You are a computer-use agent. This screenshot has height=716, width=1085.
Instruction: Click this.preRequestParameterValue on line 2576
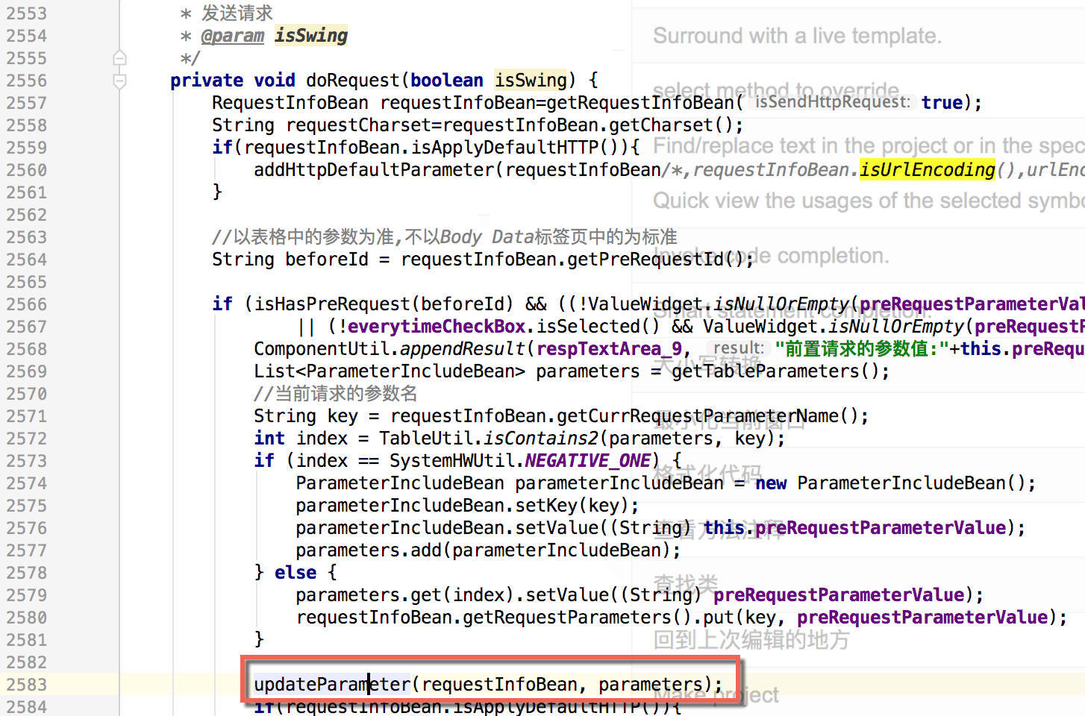[855, 528]
